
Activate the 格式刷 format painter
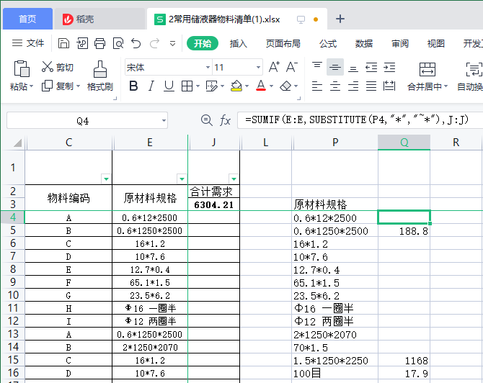[99, 76]
